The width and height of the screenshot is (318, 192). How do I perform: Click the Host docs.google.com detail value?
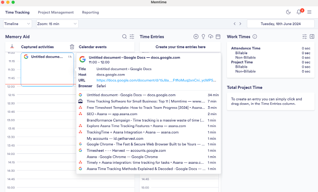click(x=111, y=74)
